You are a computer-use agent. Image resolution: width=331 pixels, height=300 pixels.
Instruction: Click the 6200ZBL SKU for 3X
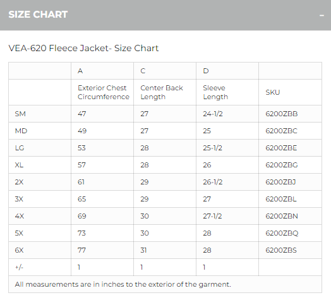click(281, 199)
